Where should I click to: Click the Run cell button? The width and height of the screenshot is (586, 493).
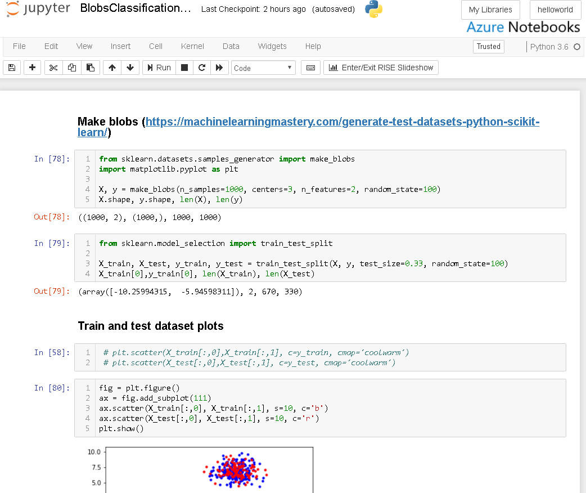pos(159,68)
